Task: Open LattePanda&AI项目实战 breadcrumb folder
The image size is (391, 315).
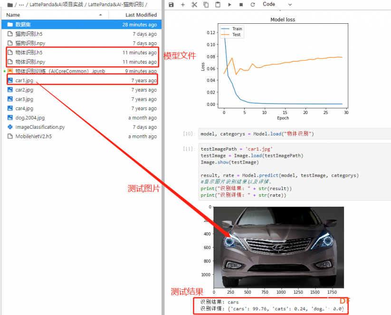Action: point(56,4)
